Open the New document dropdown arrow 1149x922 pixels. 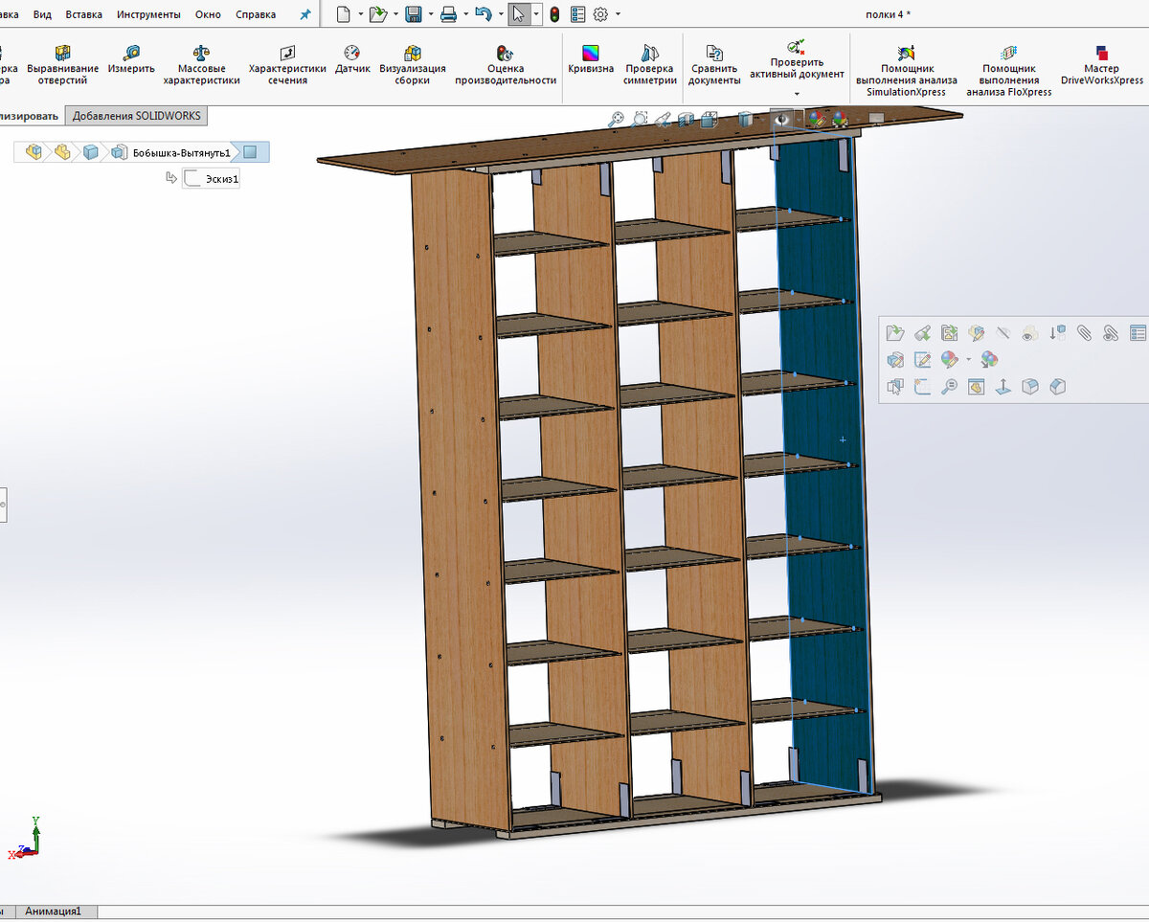(x=361, y=14)
